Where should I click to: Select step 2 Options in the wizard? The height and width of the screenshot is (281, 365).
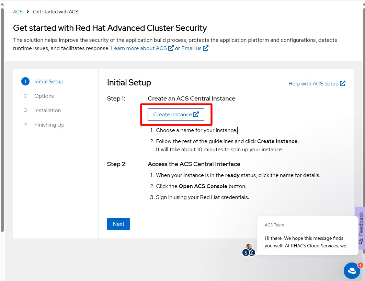(44, 96)
